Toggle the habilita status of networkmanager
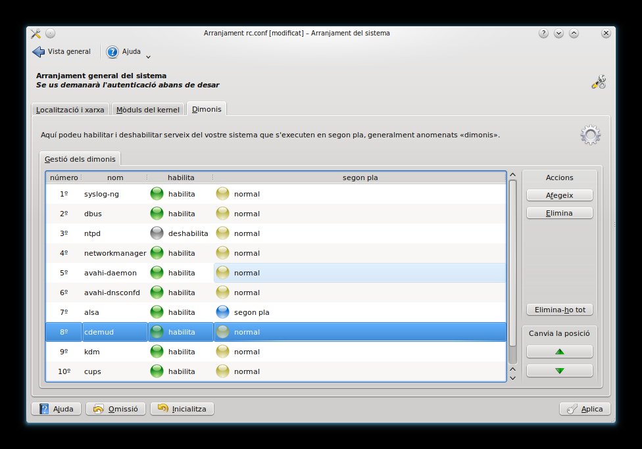This screenshot has width=642, height=449. coord(157,253)
